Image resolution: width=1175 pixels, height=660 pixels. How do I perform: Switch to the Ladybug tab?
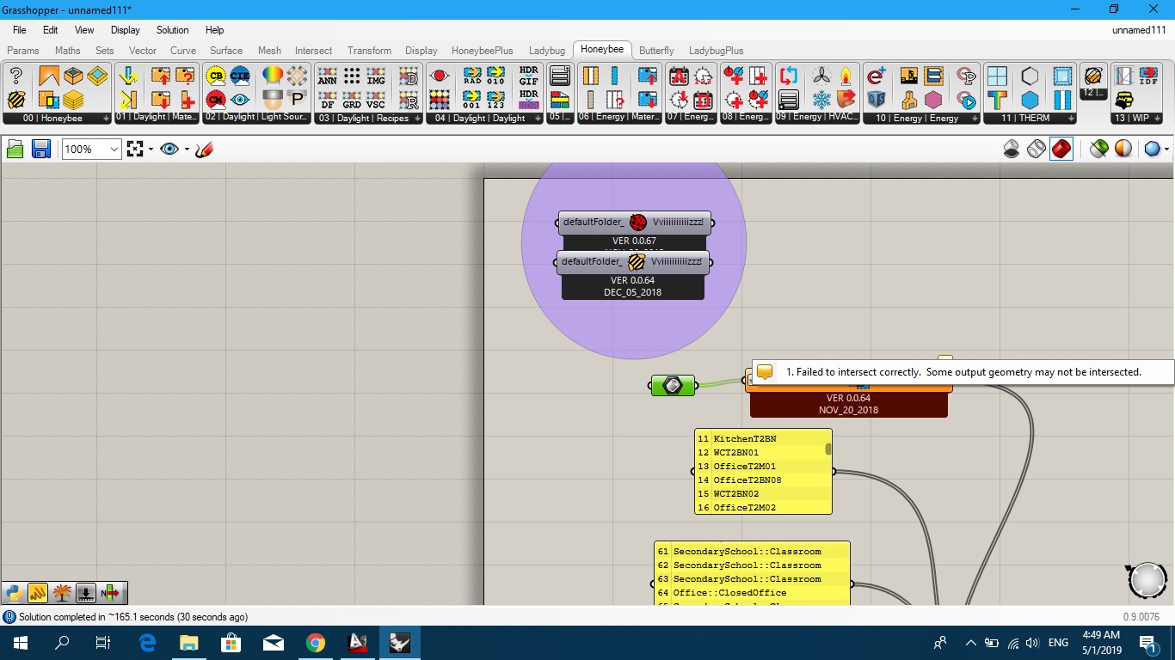pyautogui.click(x=547, y=51)
